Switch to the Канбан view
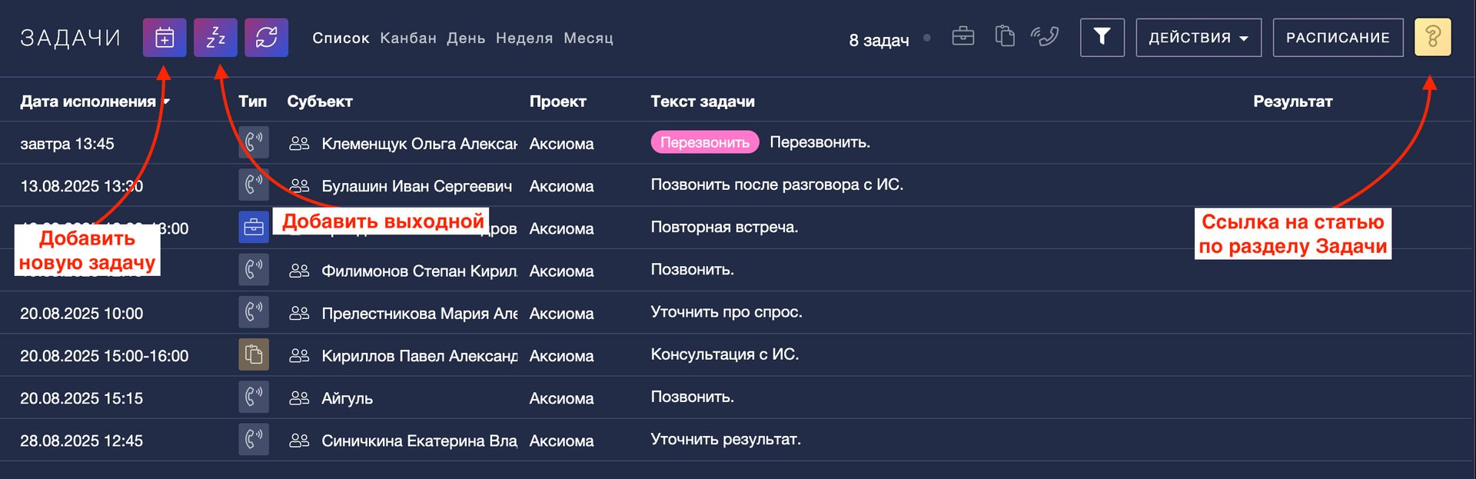 coord(408,38)
